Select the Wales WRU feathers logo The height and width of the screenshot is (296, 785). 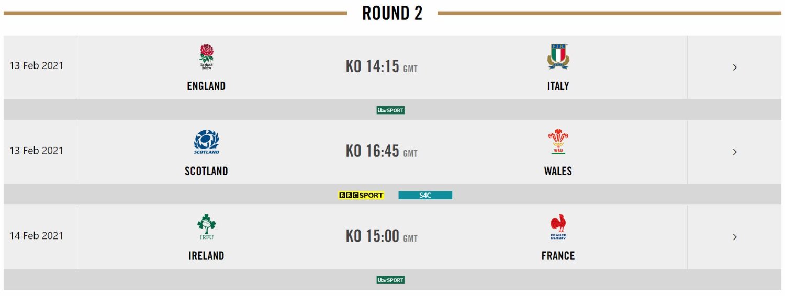558,141
